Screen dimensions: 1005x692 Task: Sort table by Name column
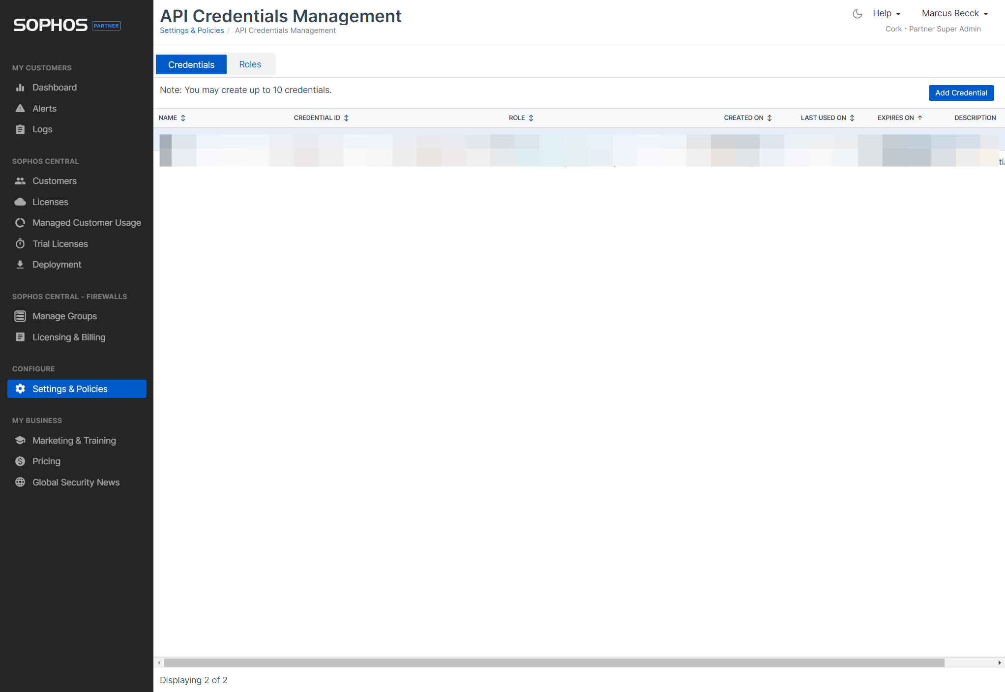point(172,118)
